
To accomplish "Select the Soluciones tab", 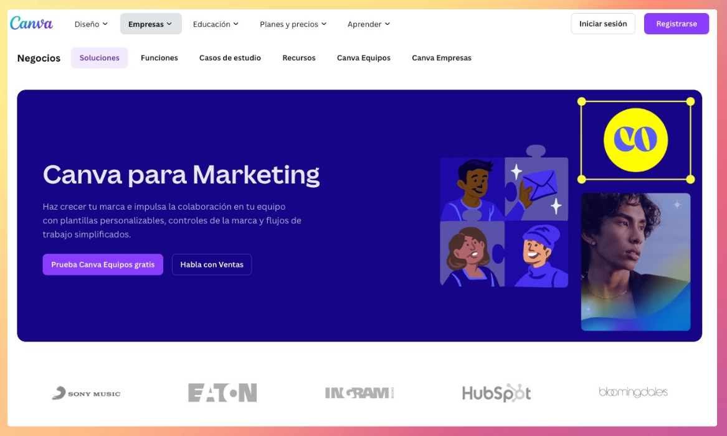I will click(99, 57).
